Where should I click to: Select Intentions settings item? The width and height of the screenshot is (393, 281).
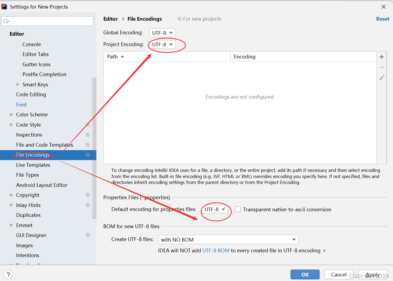click(28, 255)
